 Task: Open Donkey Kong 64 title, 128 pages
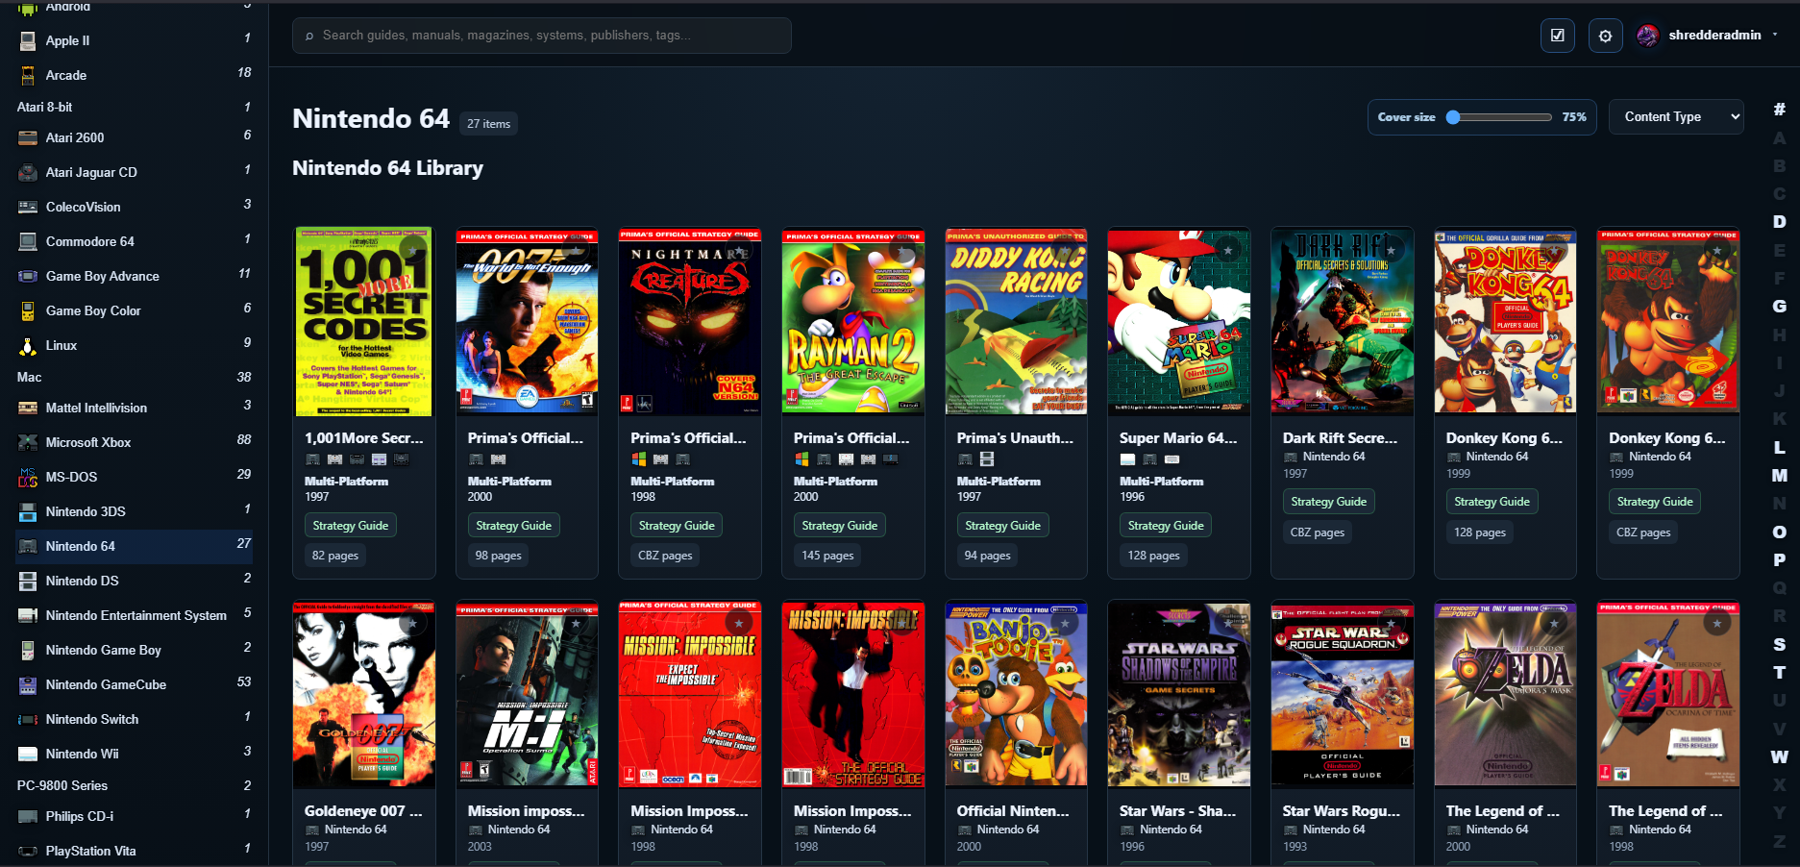[1504, 437]
